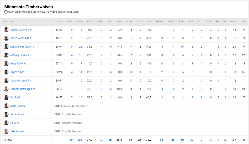View team total 38 three-point attempts
This screenshot has width=249, height=144.
[110, 140]
